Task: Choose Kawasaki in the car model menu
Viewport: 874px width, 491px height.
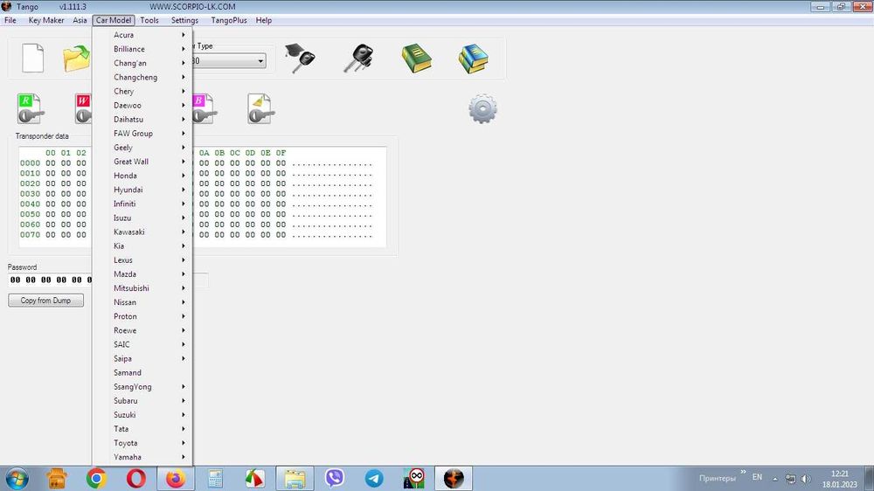Action: (142, 232)
